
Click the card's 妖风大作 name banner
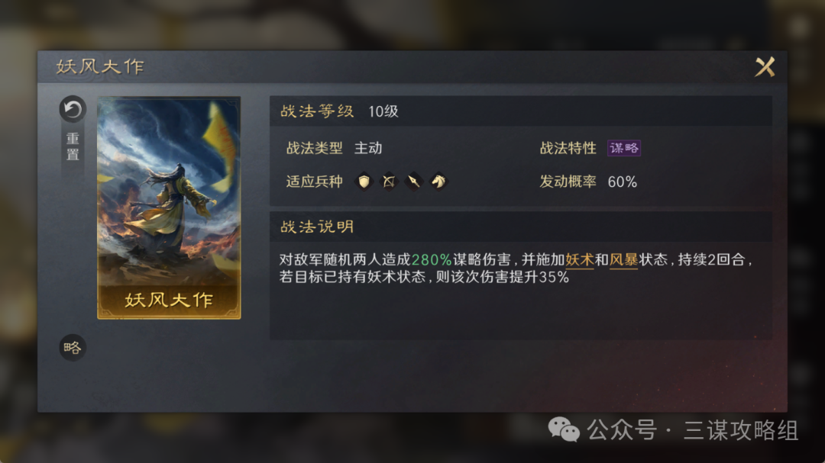pos(169,300)
